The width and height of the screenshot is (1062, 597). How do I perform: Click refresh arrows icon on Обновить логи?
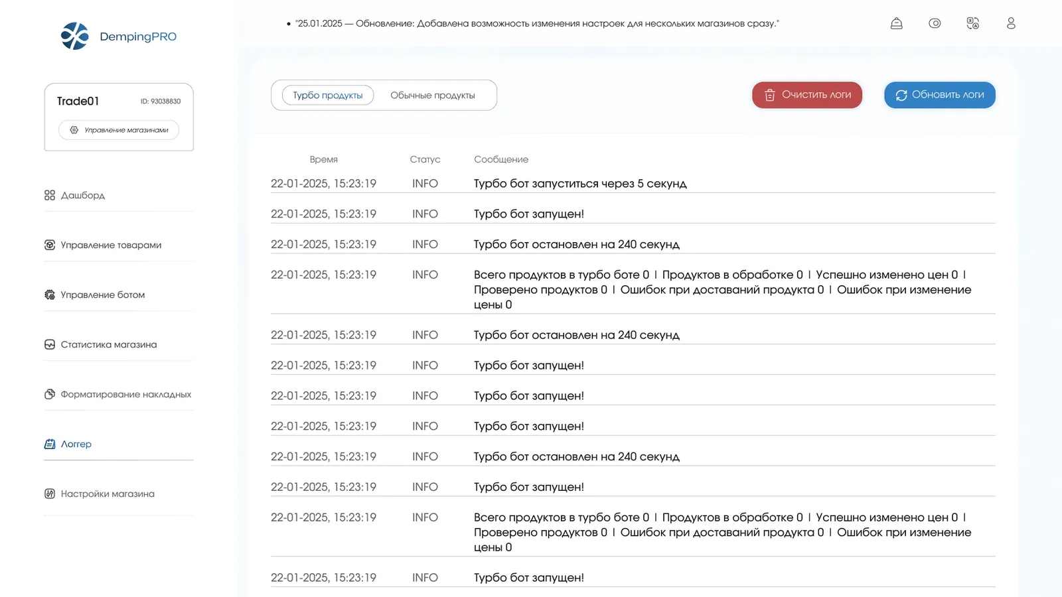point(901,95)
